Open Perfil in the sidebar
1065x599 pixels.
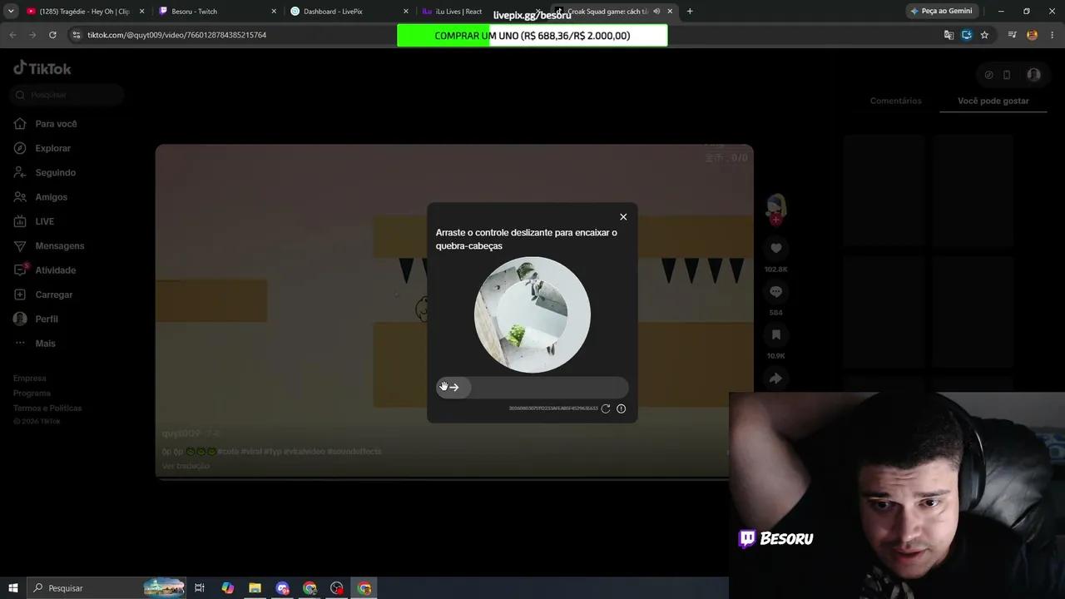36,319
